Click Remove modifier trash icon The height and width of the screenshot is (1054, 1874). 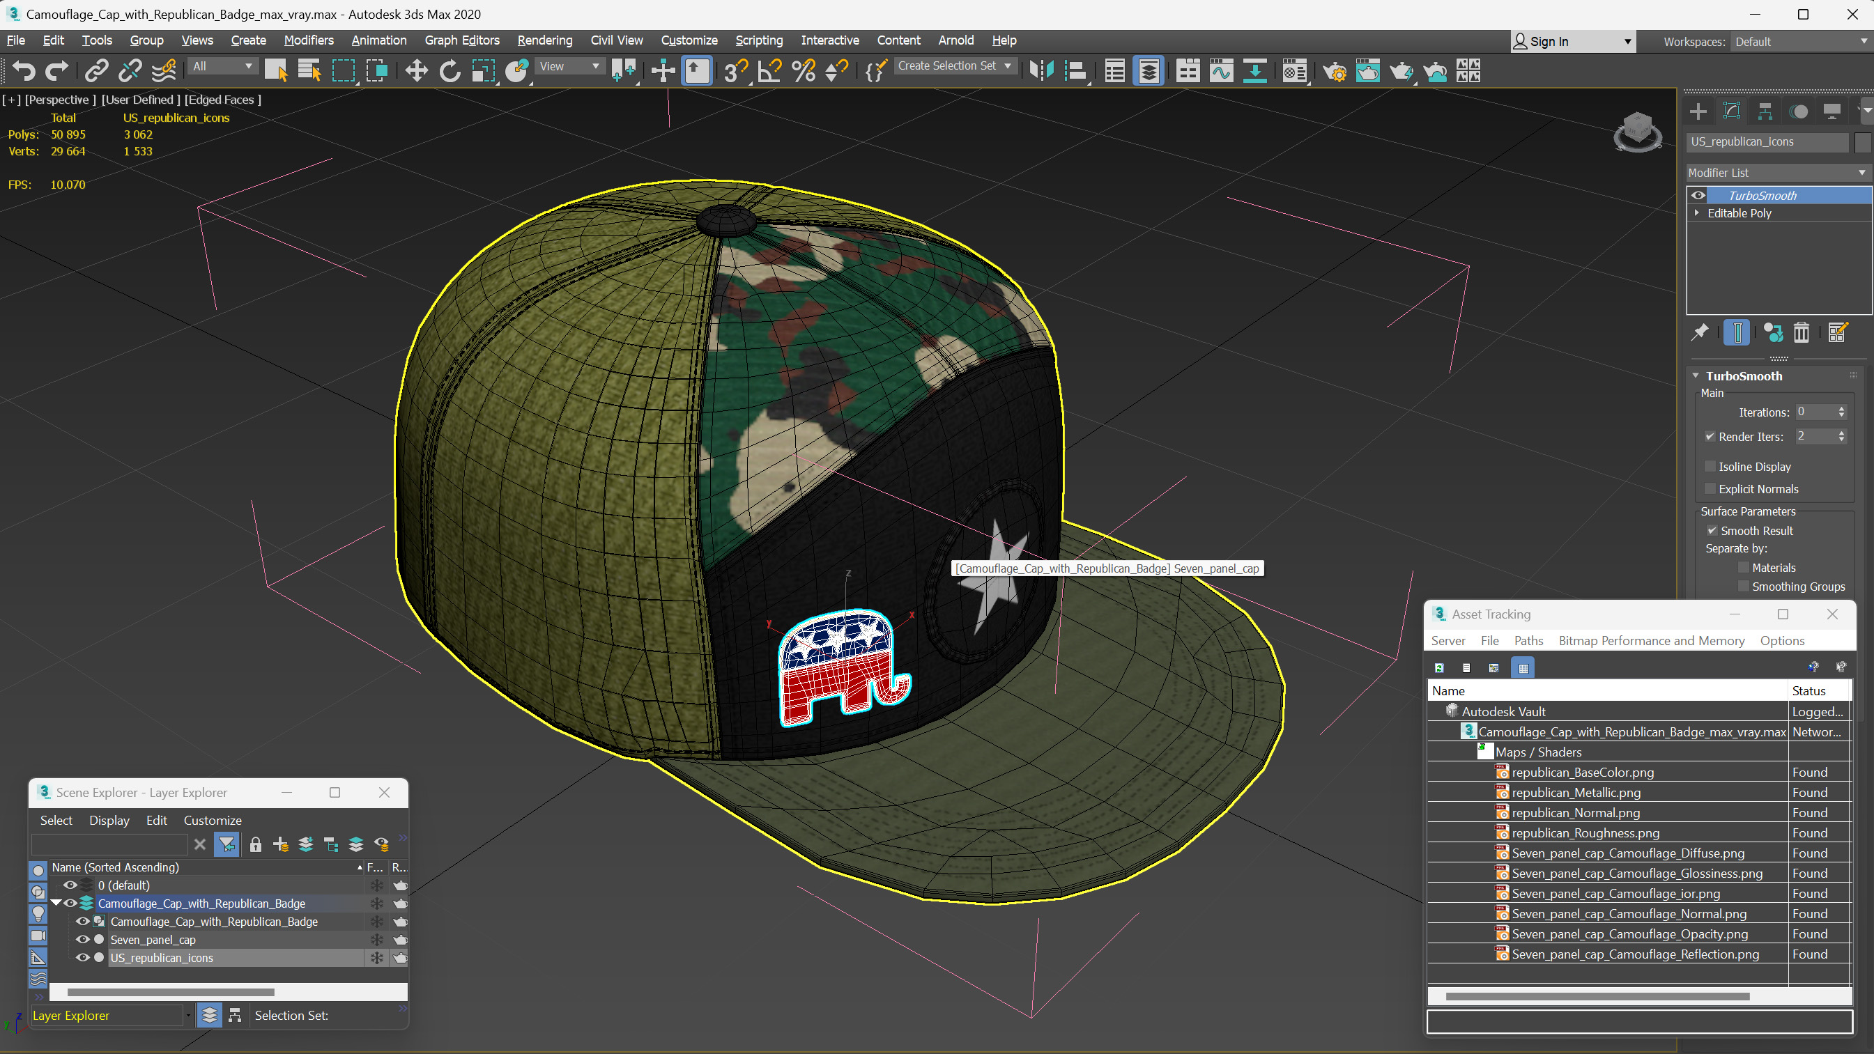[1801, 332]
